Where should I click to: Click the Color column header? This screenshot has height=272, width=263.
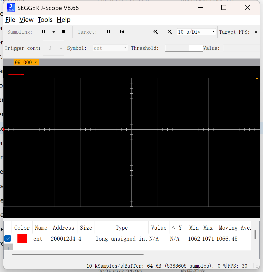coord(22,228)
